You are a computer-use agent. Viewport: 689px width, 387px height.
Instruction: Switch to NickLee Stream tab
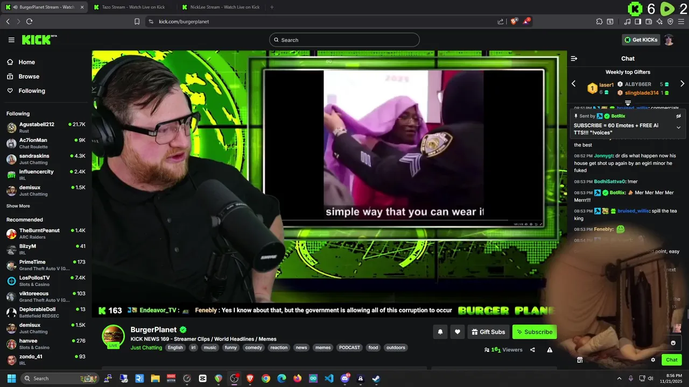221,7
